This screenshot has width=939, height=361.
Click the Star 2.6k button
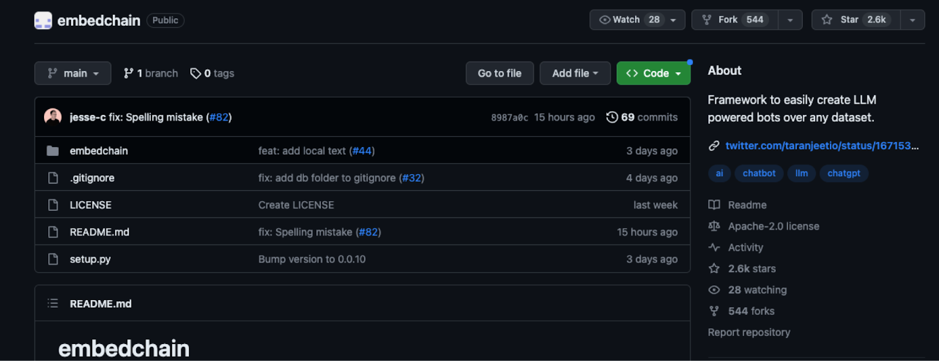(856, 20)
